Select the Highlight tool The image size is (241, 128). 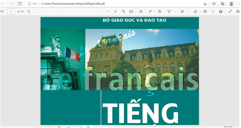pyautogui.click(x=182, y=11)
